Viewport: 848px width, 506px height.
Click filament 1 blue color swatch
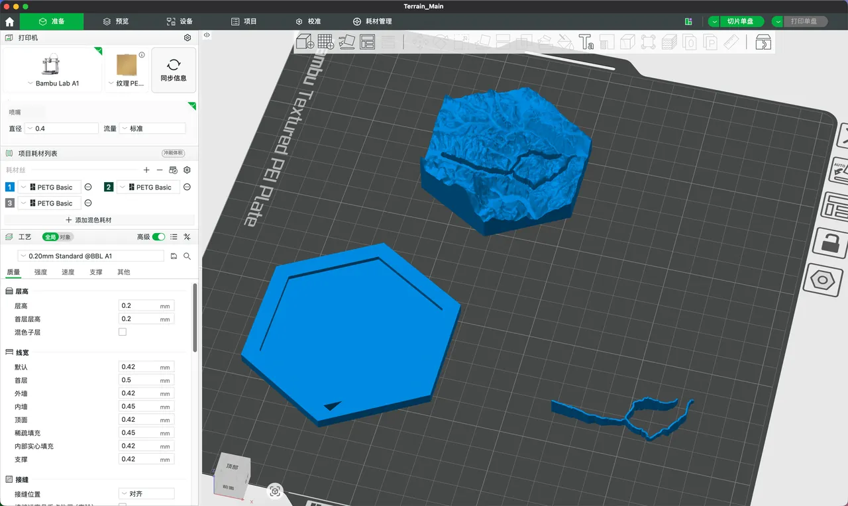pyautogui.click(x=9, y=187)
